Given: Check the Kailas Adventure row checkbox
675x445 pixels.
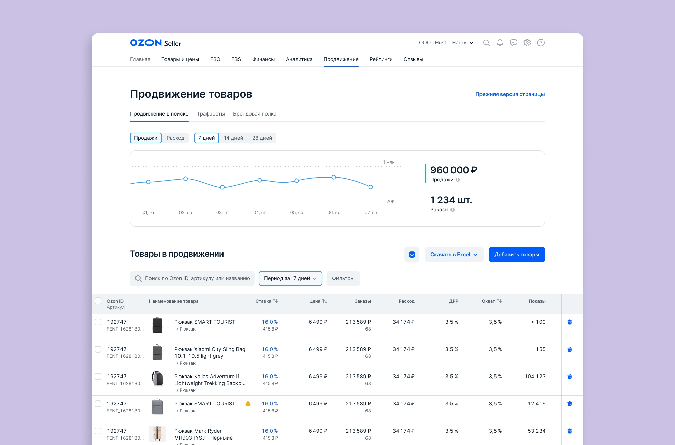Looking at the screenshot, I should (x=98, y=377).
